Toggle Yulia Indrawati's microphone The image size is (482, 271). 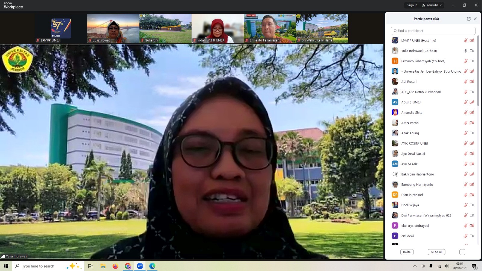[465, 51]
